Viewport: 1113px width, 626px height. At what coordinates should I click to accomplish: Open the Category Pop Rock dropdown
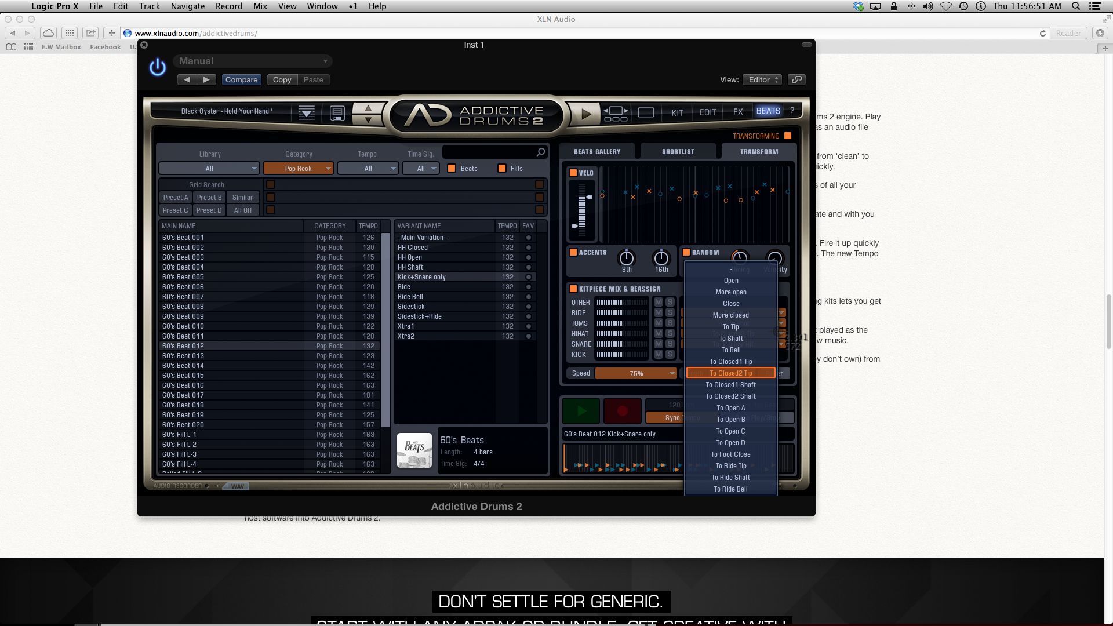[x=299, y=168]
